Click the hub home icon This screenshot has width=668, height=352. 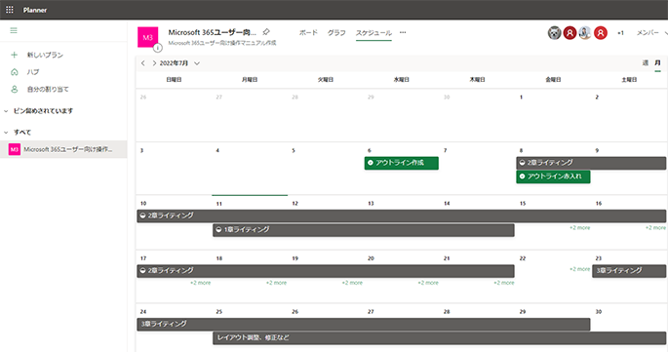click(14, 72)
